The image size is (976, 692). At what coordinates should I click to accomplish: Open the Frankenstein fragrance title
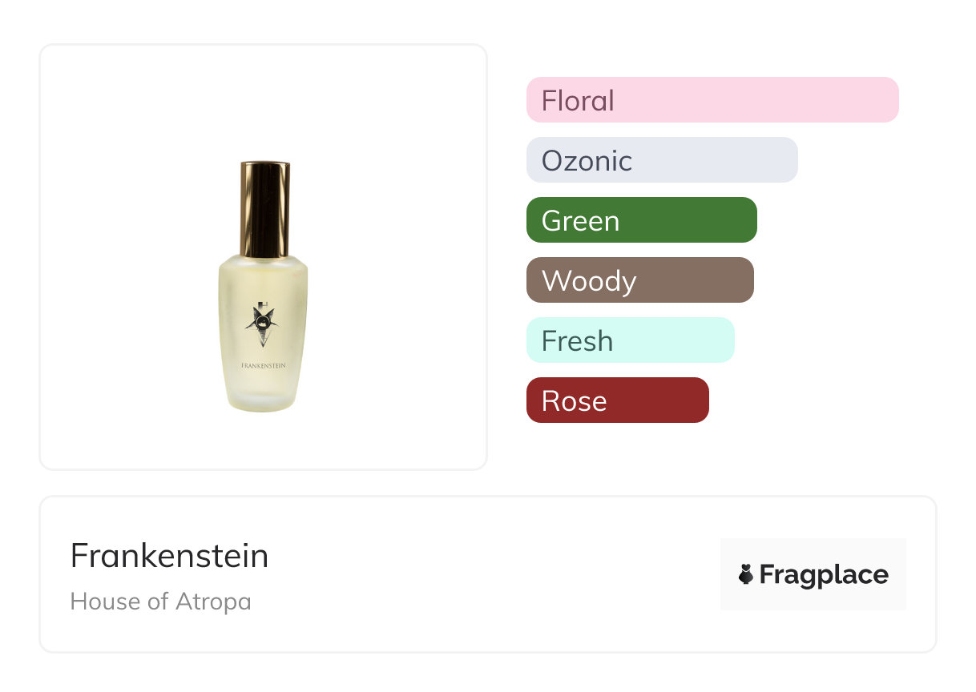coord(169,556)
